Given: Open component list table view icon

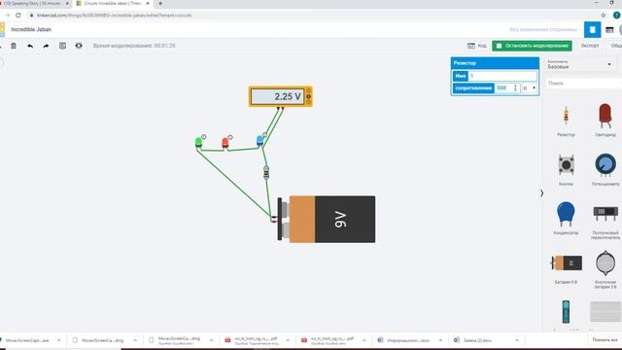Looking at the screenshot, I should point(609,30).
